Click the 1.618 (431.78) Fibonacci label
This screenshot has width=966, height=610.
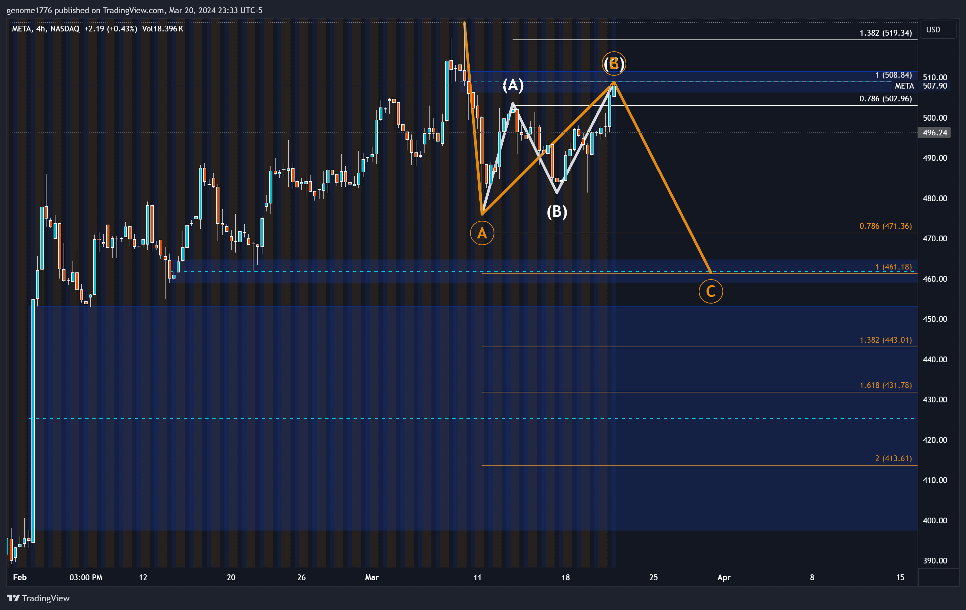point(885,385)
